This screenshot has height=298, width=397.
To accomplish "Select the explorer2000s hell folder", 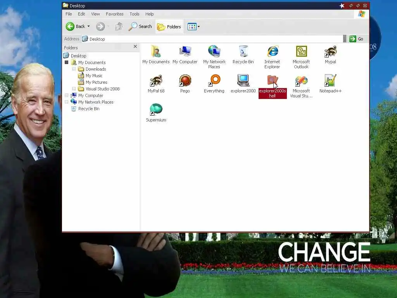I will 273,87.
